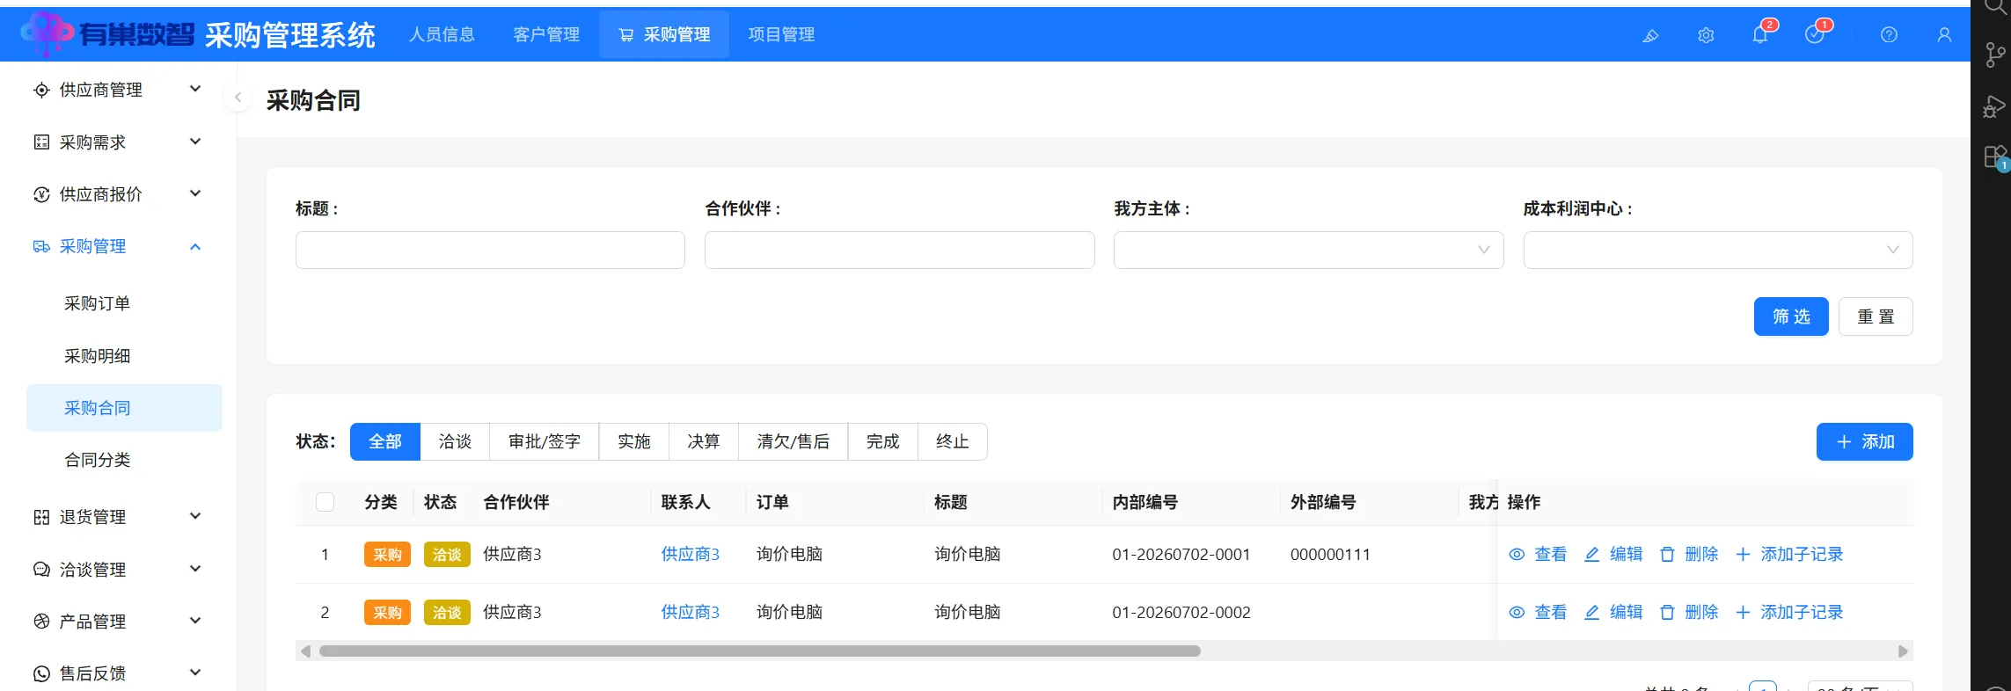Open the extensions icon in right strip
The image size is (2011, 691).
tap(1995, 157)
